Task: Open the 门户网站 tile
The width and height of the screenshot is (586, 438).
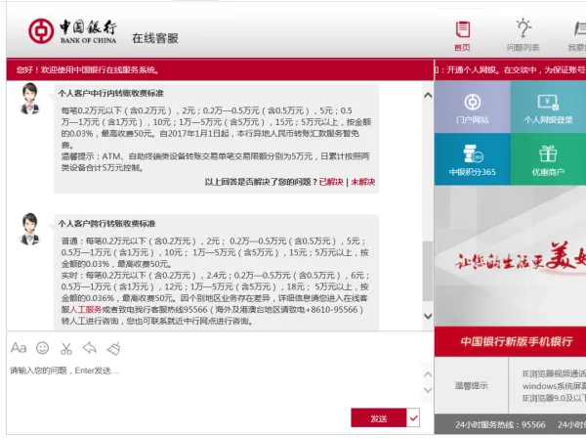Action: pos(473,107)
